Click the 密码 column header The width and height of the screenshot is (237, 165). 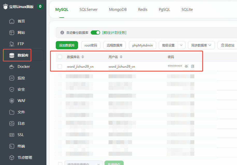click(x=171, y=57)
